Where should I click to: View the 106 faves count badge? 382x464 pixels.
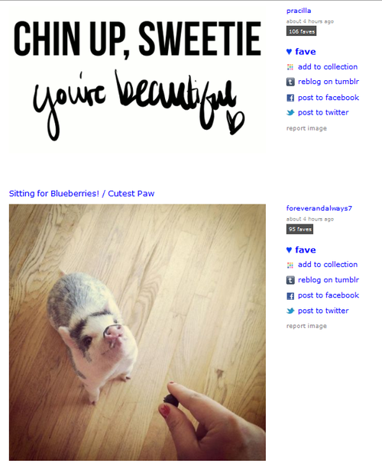coord(301,31)
